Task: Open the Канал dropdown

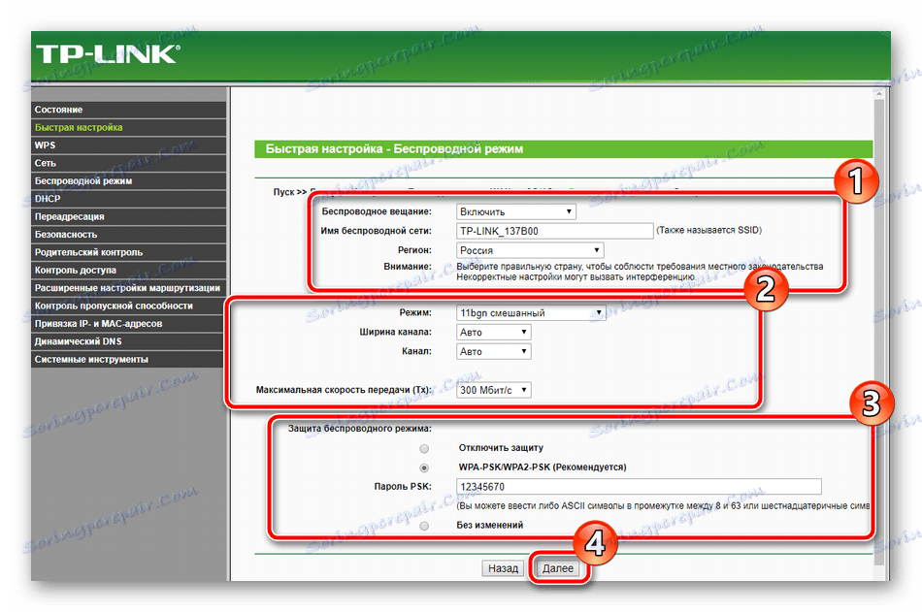Action: tap(493, 351)
